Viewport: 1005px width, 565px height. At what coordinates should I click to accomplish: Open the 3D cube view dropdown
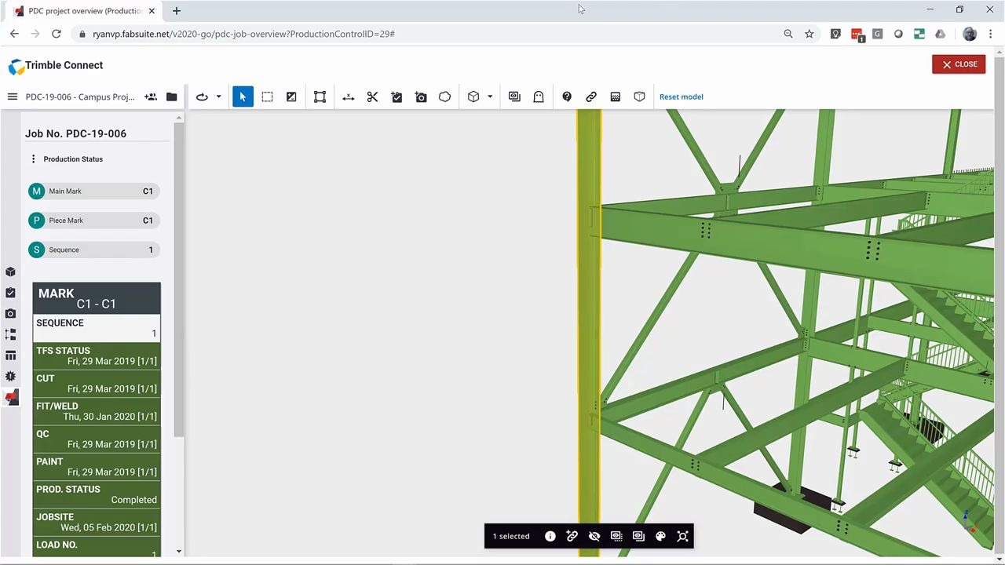coord(489,97)
